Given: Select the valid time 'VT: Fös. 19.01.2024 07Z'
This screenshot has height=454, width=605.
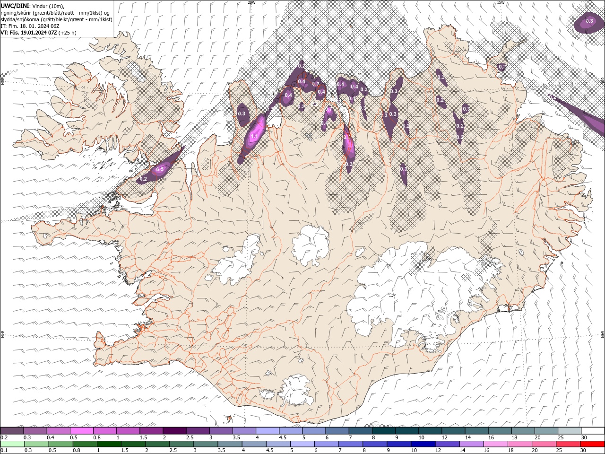Looking at the screenshot, I should [x=29, y=33].
